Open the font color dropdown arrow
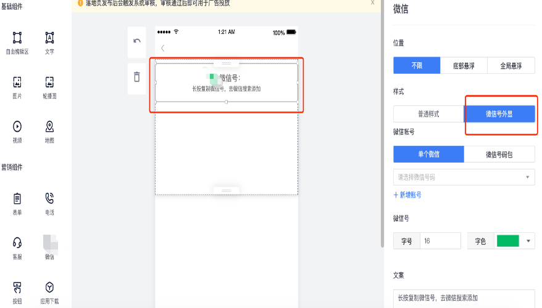This screenshot has height=308, width=542. click(x=528, y=241)
